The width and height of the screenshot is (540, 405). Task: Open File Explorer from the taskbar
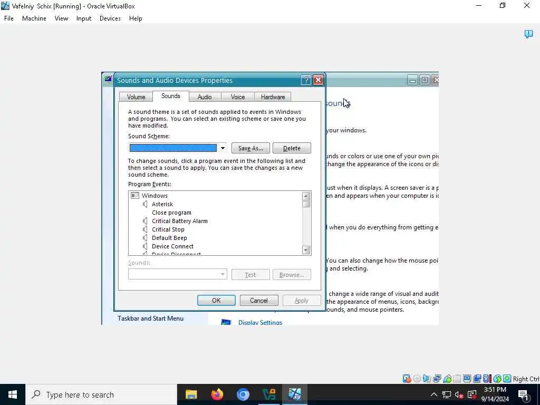191,394
